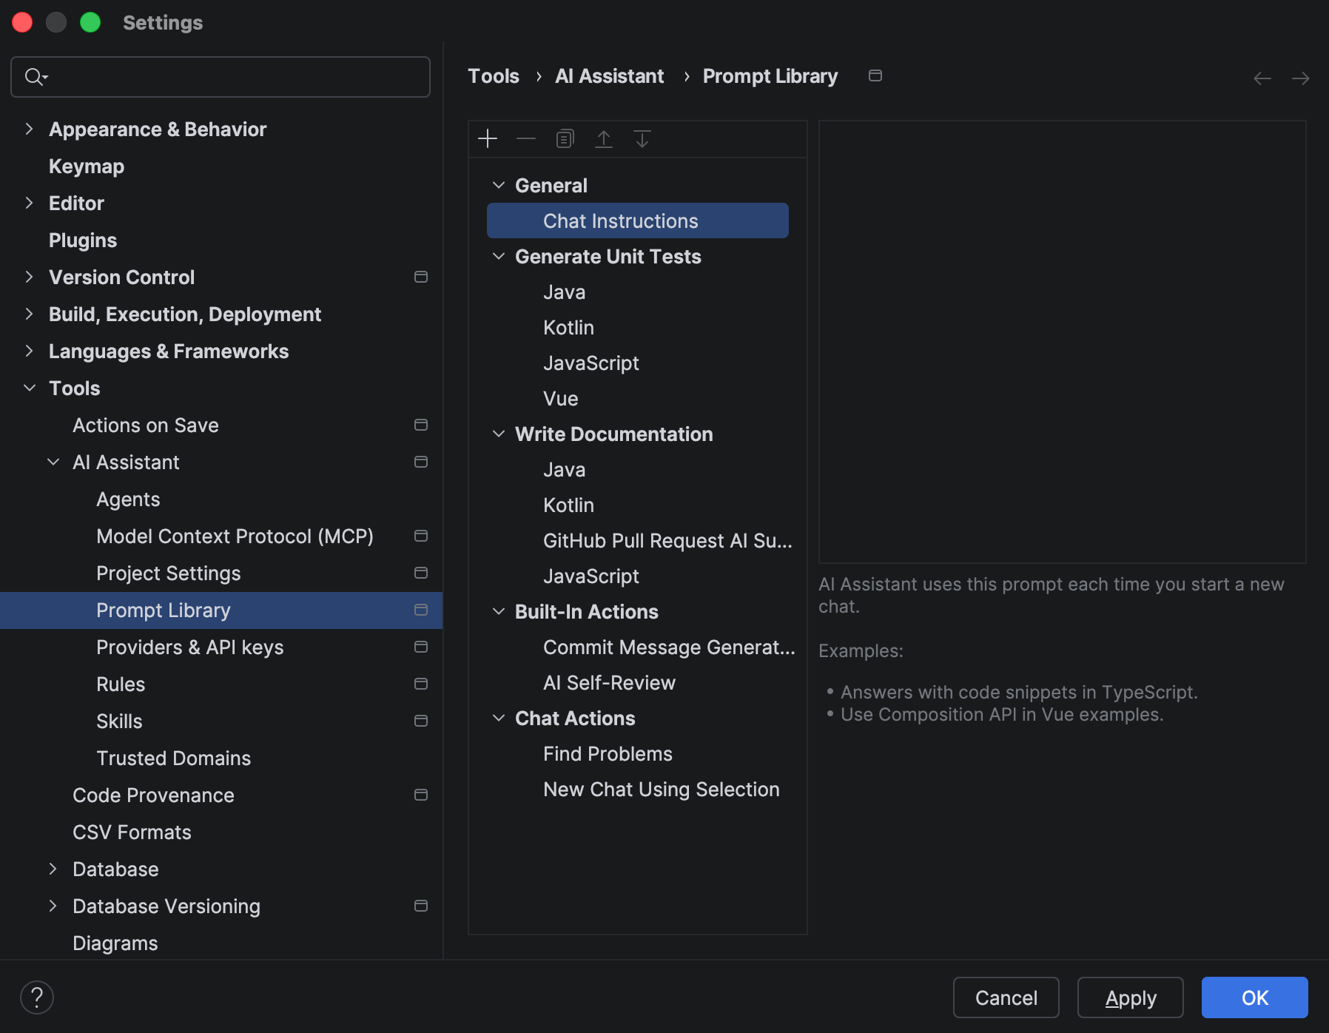Screen dimensions: 1329x1033
Task: Click the search magnifier icon
Action: [35, 76]
